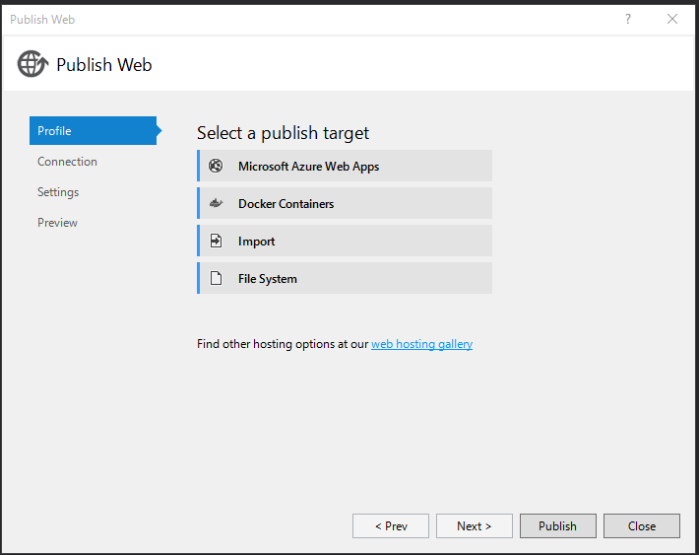Screen dimensions: 699x555
Task: Pick the Import label text
Action: tap(256, 242)
